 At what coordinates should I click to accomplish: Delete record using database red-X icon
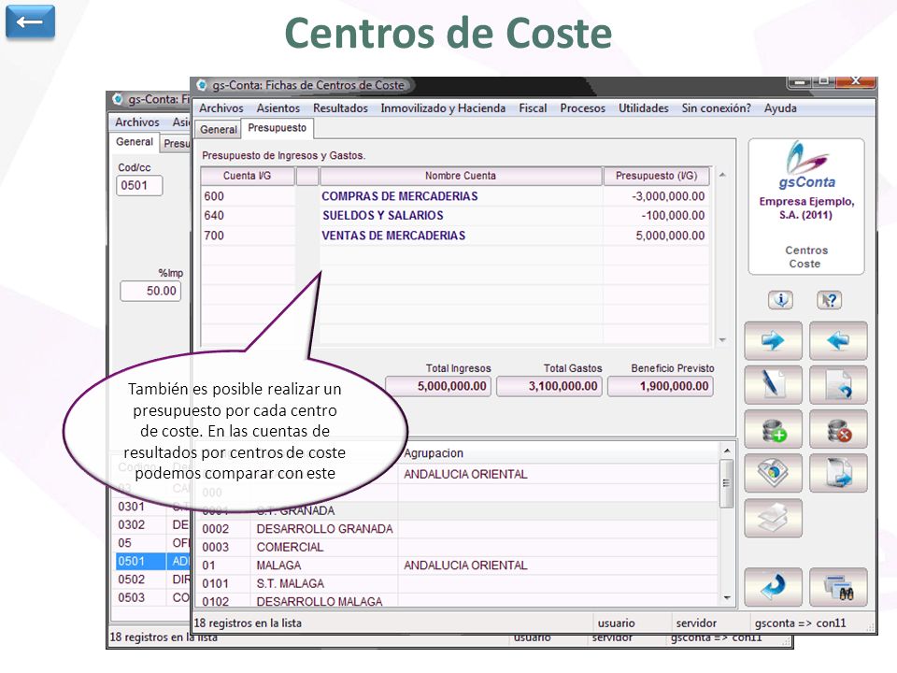click(838, 429)
